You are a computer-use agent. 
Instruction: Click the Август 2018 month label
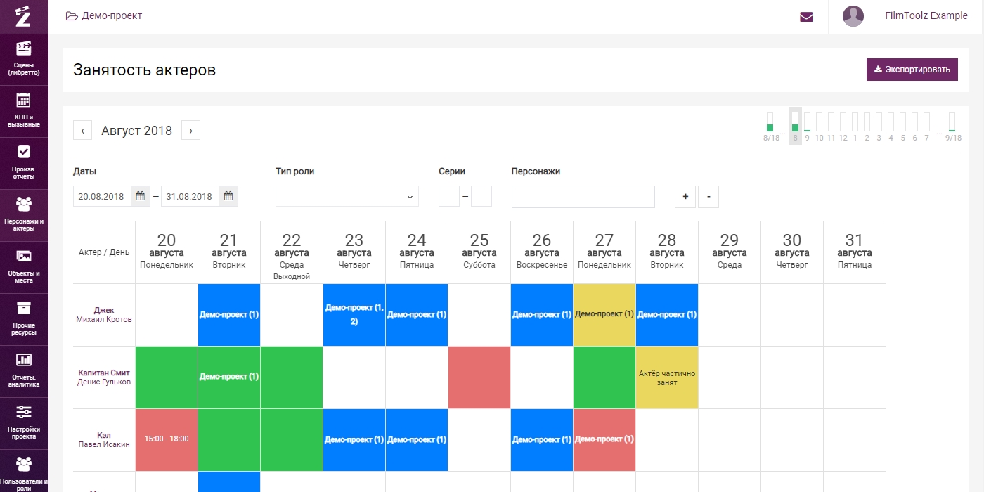[136, 130]
